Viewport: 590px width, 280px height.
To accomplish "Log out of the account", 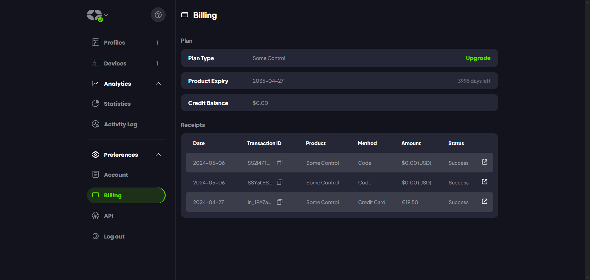I will tap(114, 236).
